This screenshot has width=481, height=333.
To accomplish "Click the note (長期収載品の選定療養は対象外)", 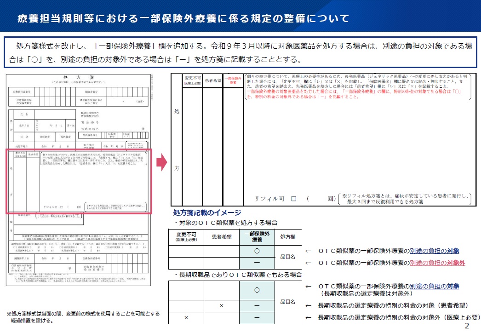I will (x=366, y=294).
